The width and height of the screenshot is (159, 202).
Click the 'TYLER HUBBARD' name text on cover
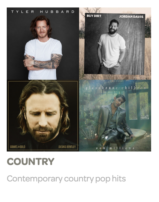pyautogui.click(x=43, y=12)
